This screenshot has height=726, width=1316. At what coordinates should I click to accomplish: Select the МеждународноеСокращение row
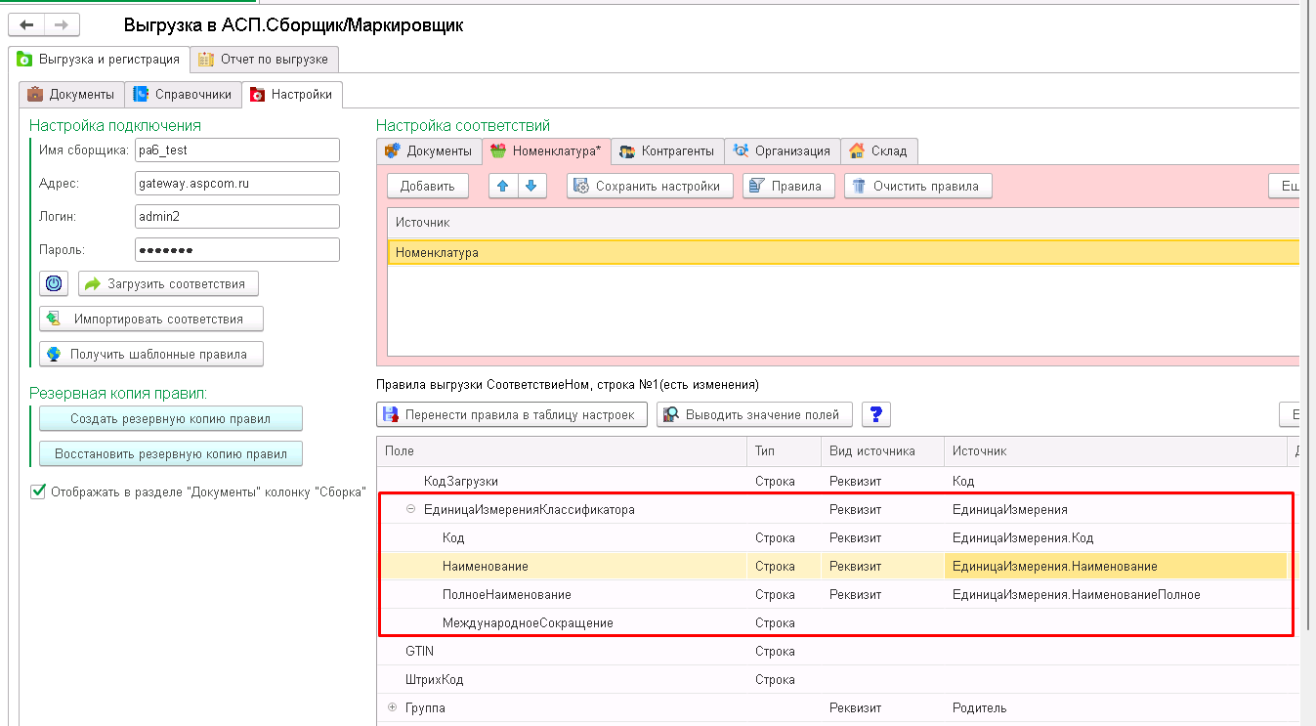[837, 622]
